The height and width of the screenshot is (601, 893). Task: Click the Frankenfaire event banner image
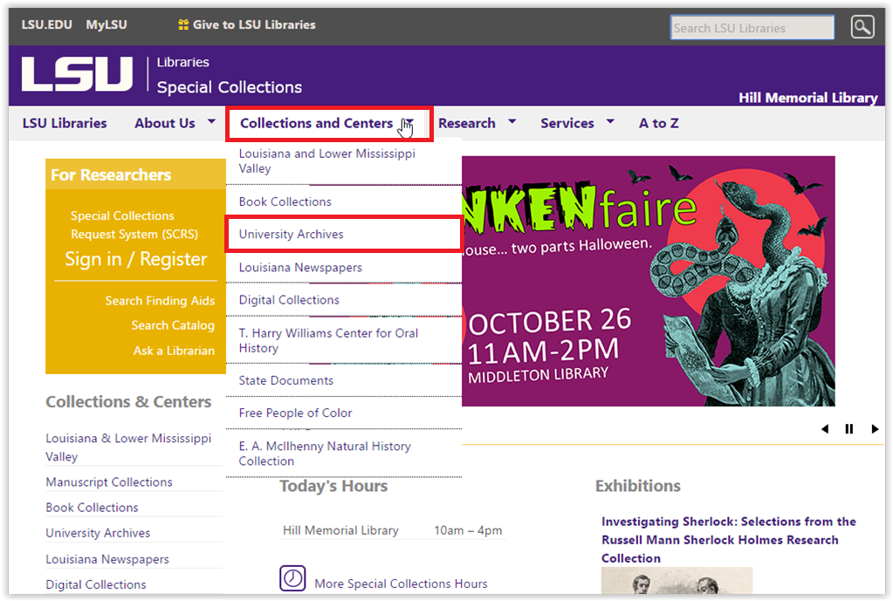(648, 281)
